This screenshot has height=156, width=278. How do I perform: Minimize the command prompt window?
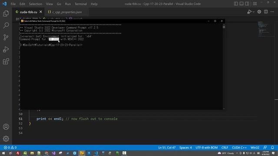208,21
